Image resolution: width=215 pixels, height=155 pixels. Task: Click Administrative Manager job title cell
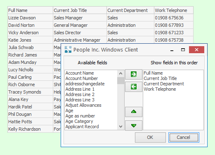[x=80, y=40]
